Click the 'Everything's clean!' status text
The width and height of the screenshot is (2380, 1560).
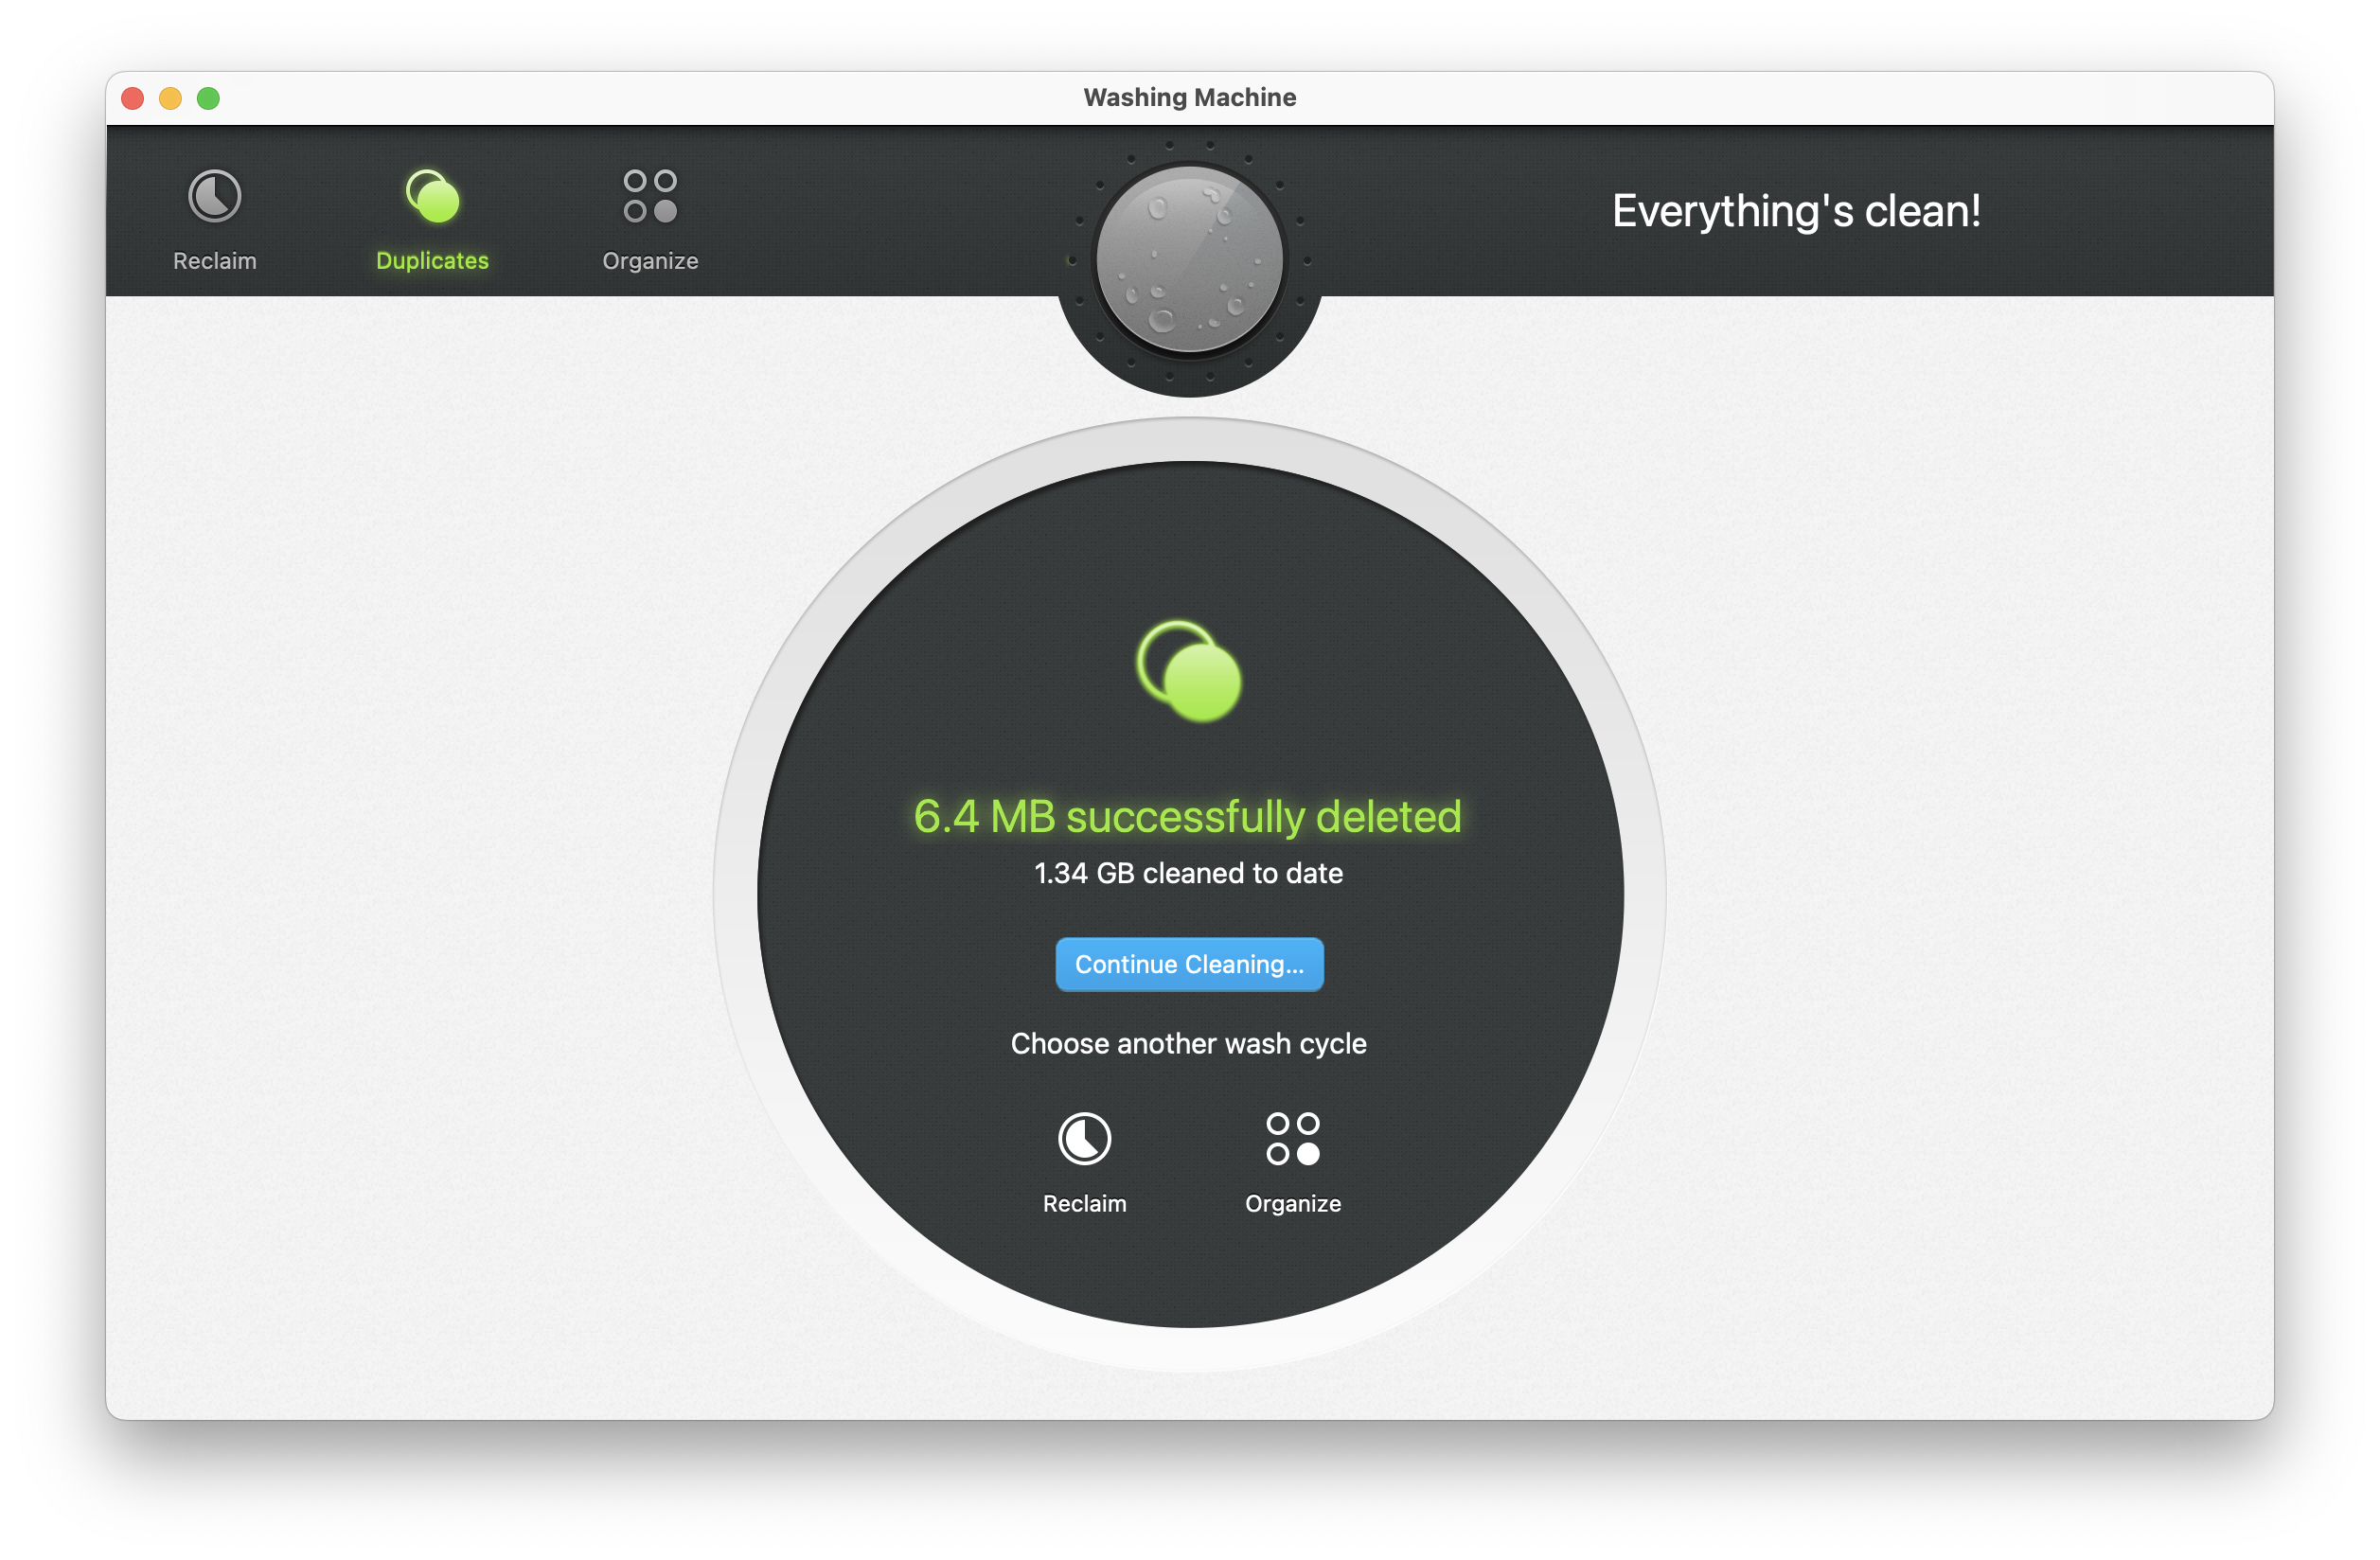pos(1796,211)
